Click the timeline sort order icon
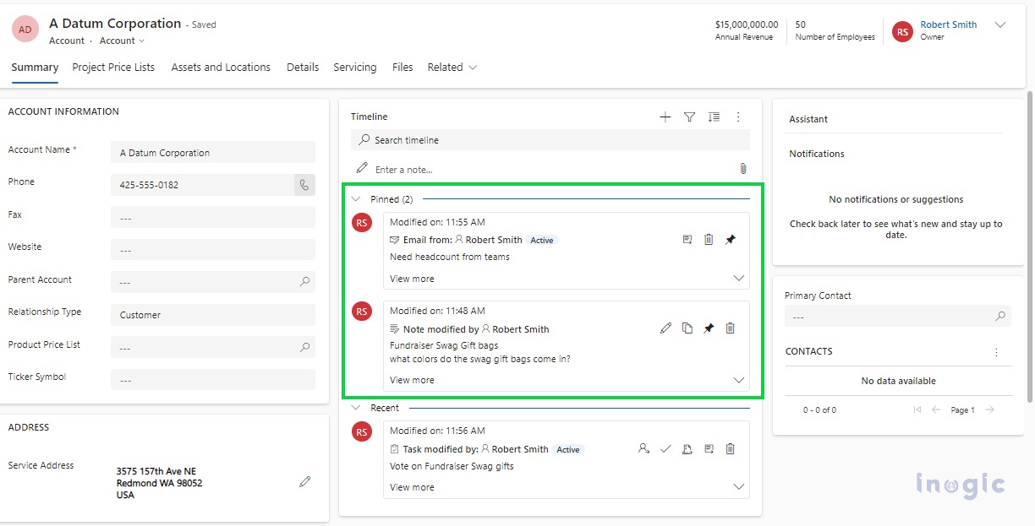The image size is (1035, 526). [714, 117]
